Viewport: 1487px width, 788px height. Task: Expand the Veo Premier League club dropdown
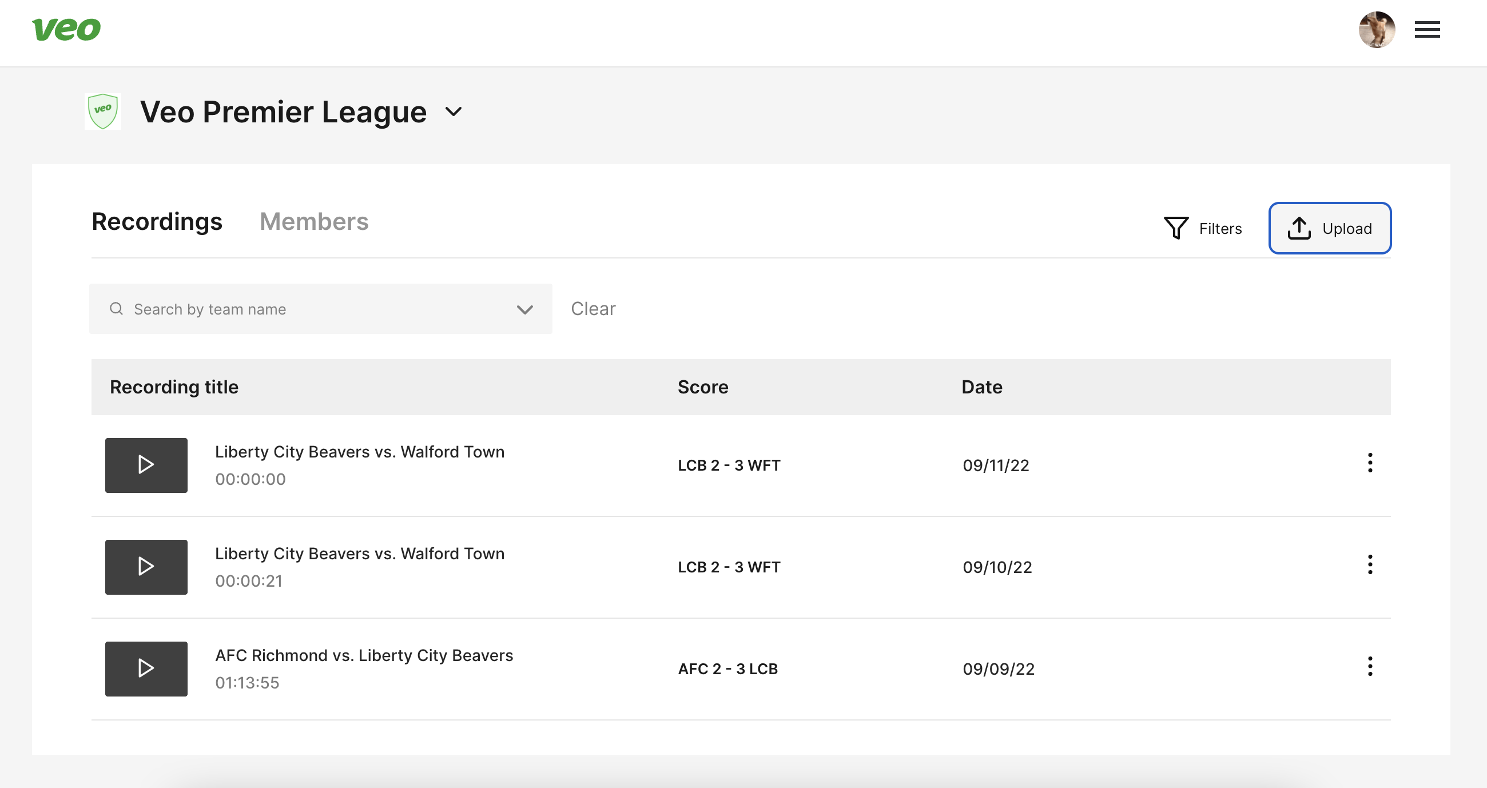[454, 112]
